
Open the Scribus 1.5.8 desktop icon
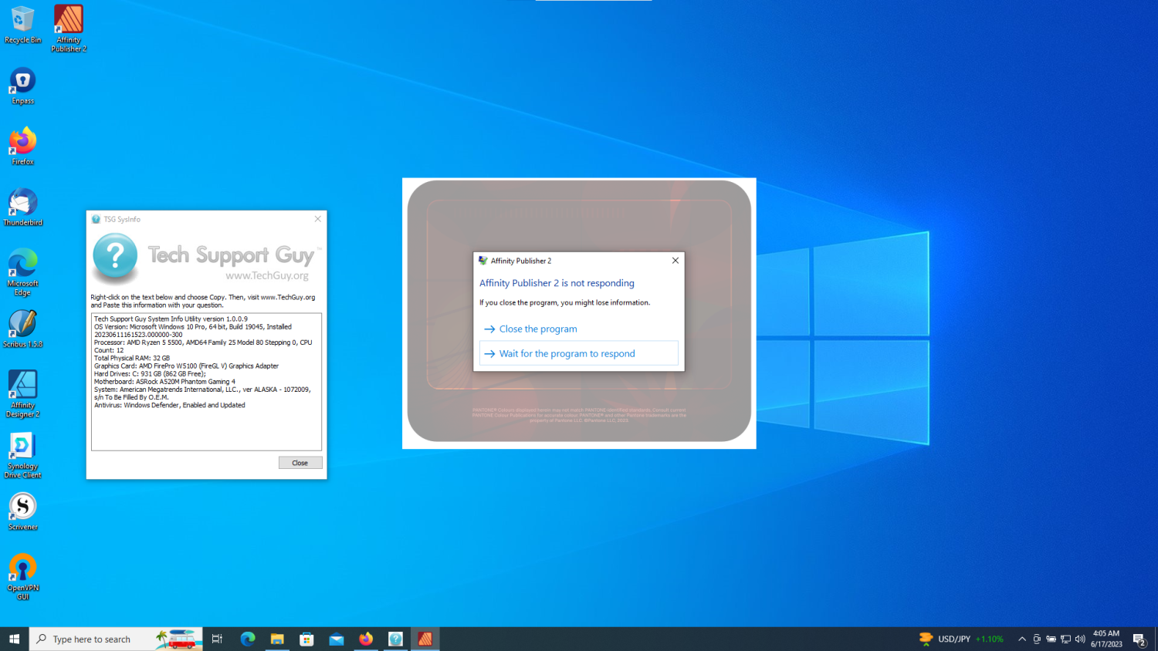(x=22, y=328)
